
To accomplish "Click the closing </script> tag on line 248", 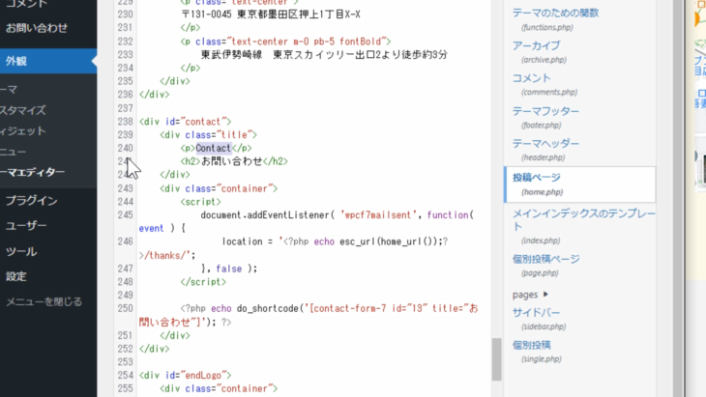I will tap(203, 282).
